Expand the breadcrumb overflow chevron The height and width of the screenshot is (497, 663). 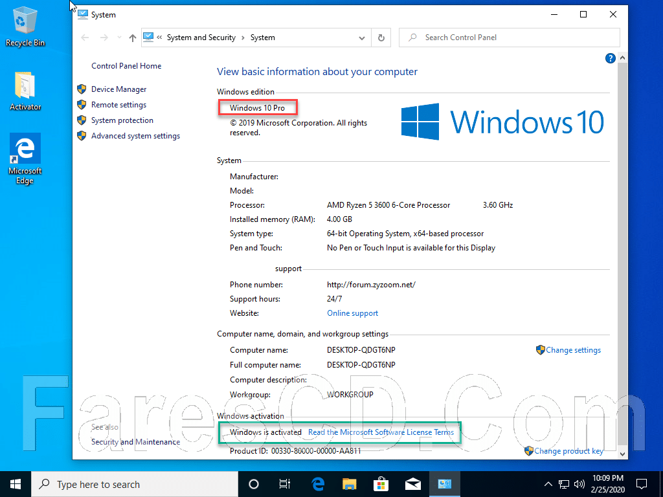(x=159, y=38)
